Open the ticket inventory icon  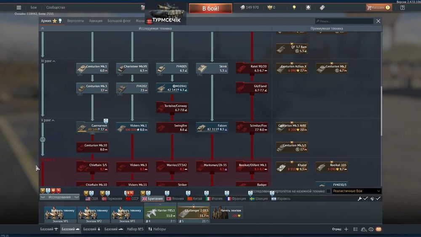[322, 8]
